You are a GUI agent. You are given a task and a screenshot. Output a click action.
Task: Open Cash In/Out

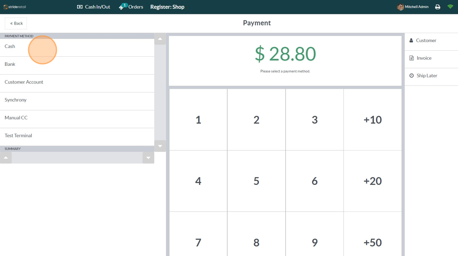[x=94, y=7]
